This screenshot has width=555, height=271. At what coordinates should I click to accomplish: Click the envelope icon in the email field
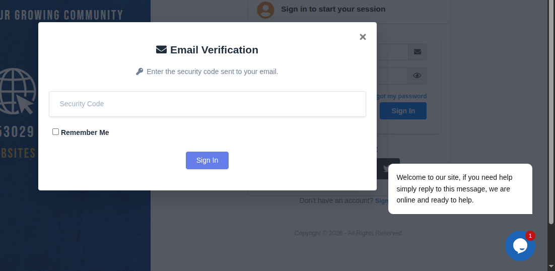417,52
